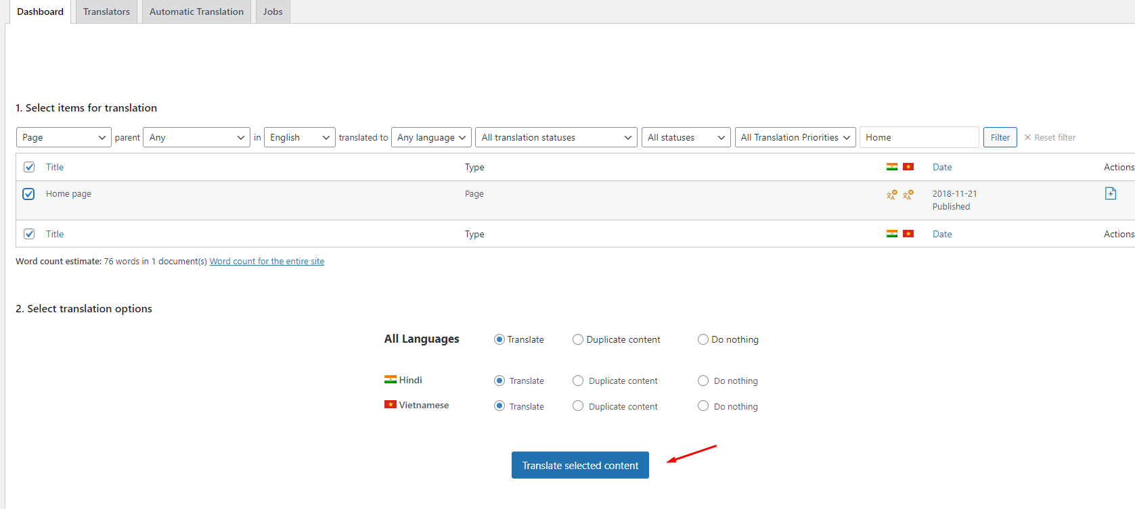The height and width of the screenshot is (509, 1135).
Task: Open the Jobs tab
Action: (x=273, y=11)
